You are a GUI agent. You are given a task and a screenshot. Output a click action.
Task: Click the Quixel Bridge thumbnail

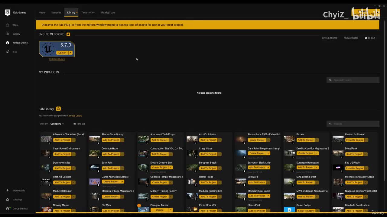(289, 209)
